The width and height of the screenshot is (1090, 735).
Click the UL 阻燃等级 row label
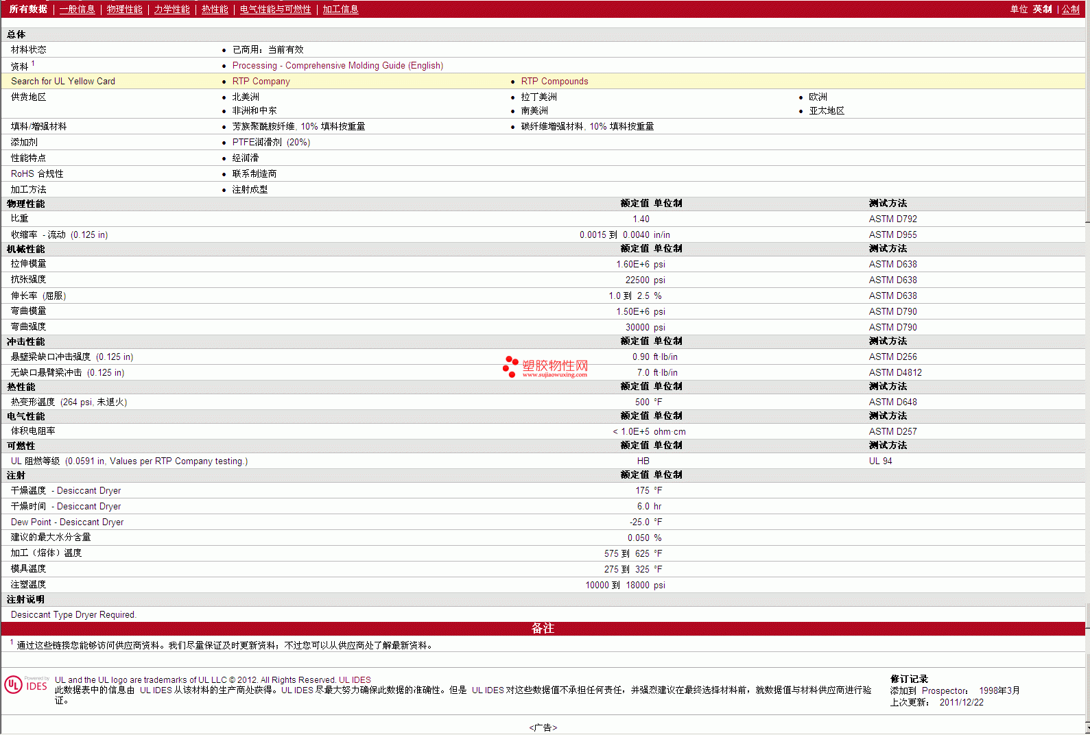click(129, 461)
